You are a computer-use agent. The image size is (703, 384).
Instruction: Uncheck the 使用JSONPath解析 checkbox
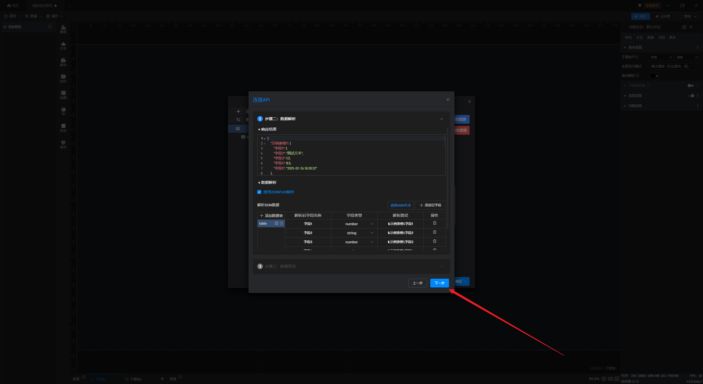[259, 192]
